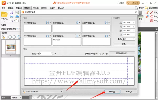Click the thumbnail panel gear options icon
The height and width of the screenshot is (100, 158).
pos(3,37)
